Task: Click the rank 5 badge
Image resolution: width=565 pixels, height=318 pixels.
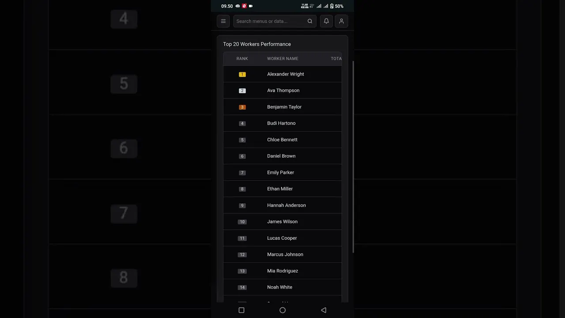Action: click(x=242, y=140)
